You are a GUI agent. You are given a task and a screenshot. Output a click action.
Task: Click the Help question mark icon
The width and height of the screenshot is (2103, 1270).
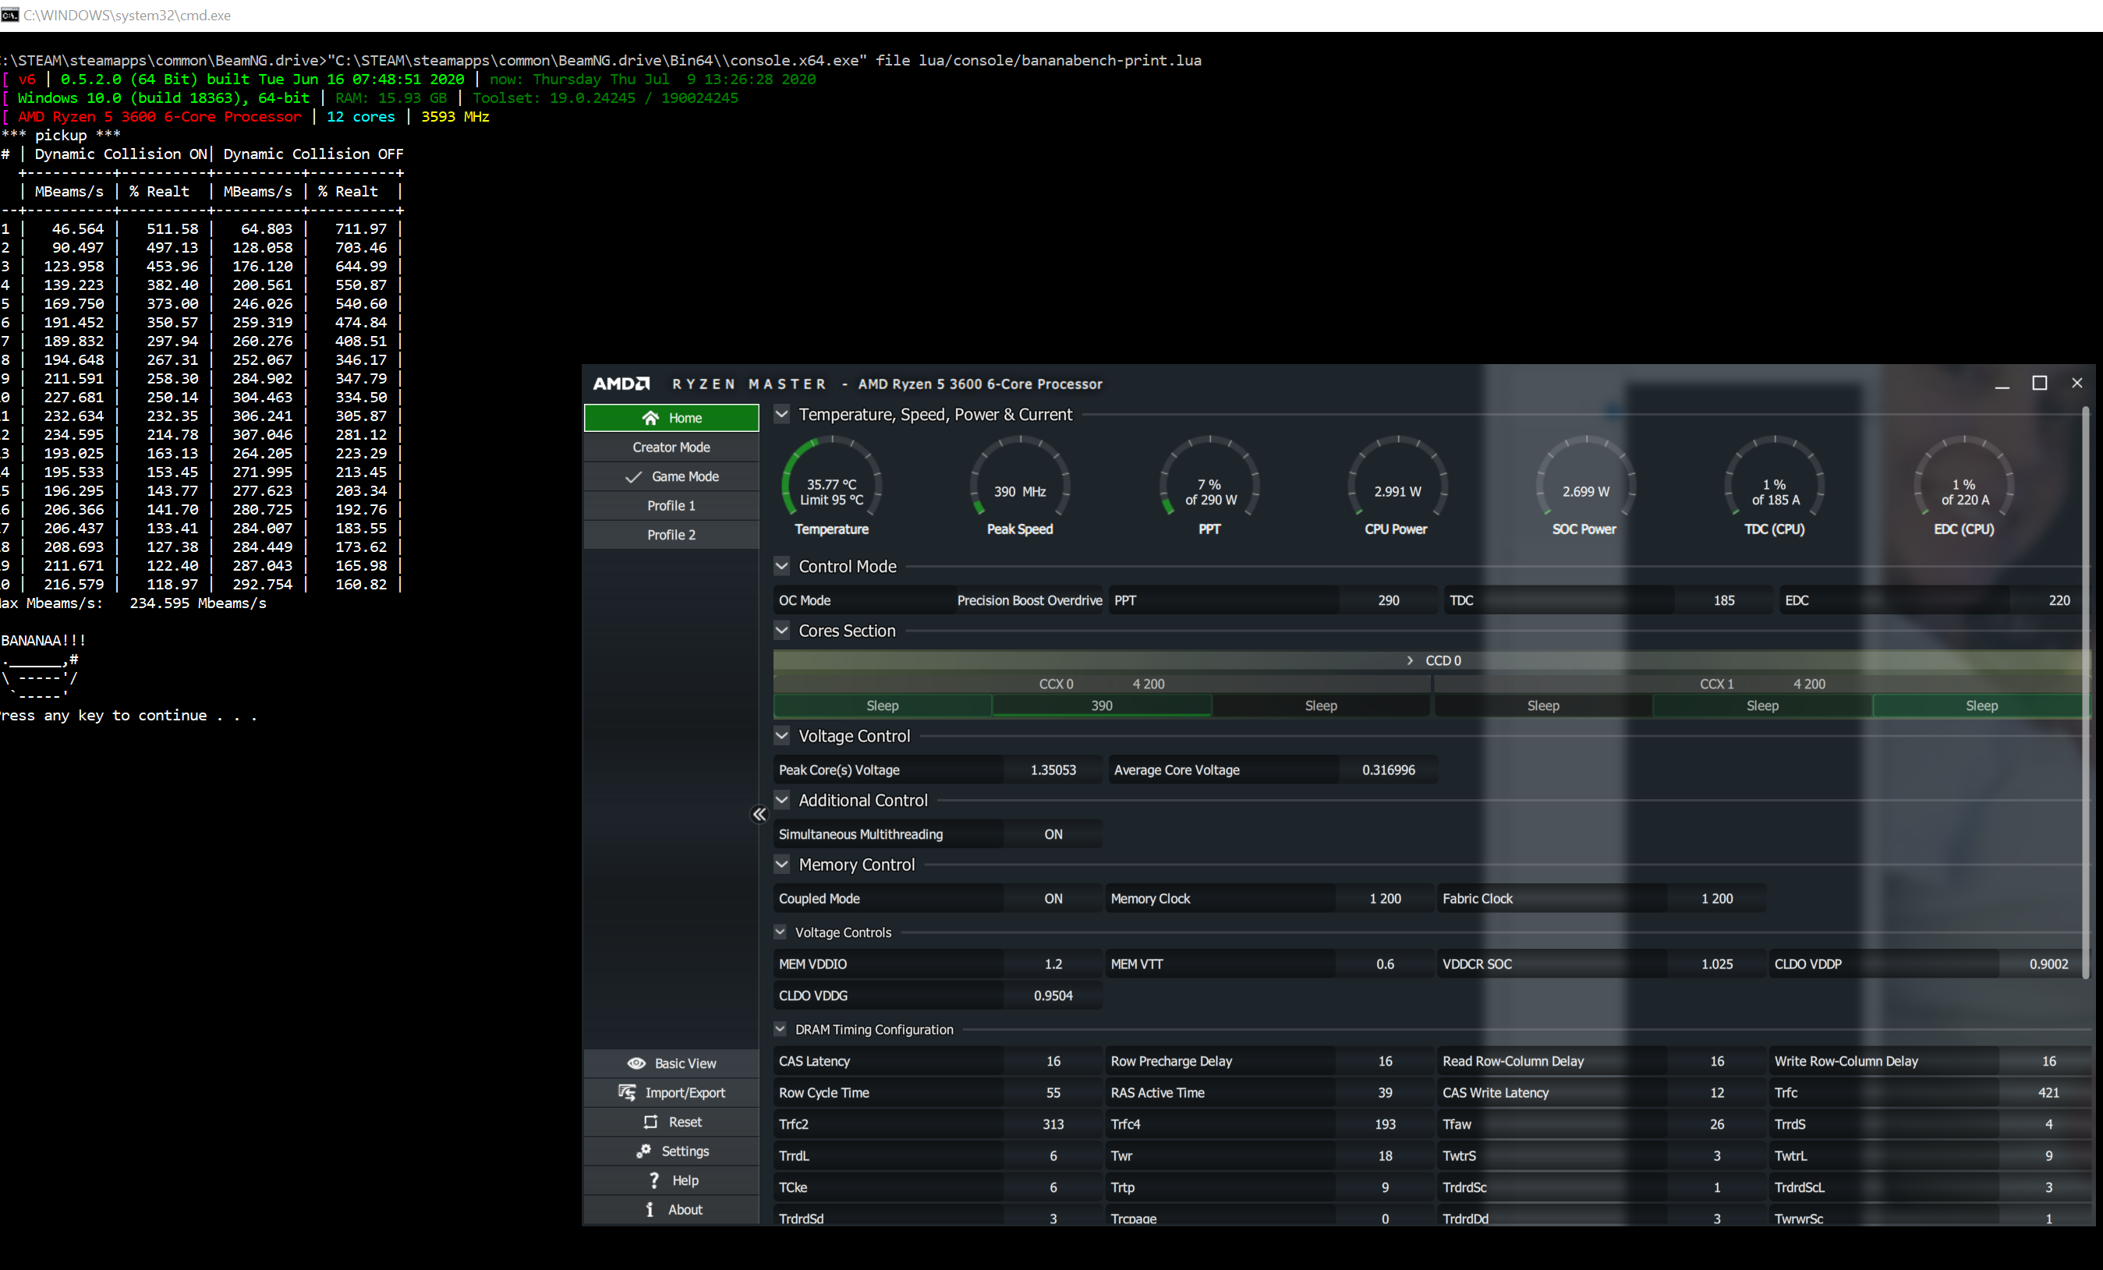pyautogui.click(x=653, y=1180)
